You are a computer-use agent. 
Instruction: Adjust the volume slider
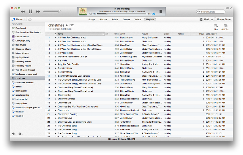pos(52,11)
